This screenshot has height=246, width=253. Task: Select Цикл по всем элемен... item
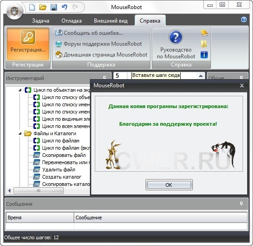pyautogui.click(x=66, y=126)
